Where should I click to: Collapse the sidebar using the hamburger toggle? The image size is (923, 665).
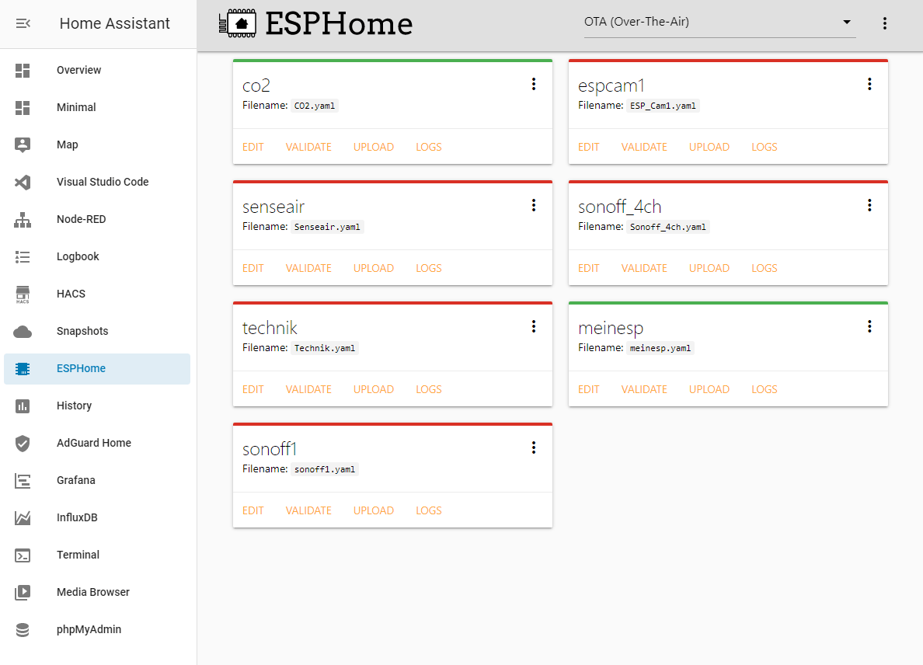coord(23,23)
